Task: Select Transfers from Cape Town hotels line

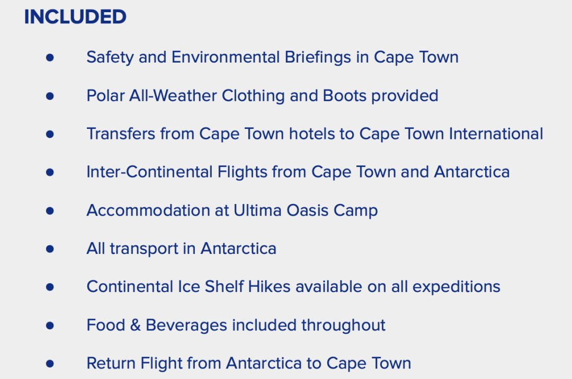Action: (x=315, y=134)
